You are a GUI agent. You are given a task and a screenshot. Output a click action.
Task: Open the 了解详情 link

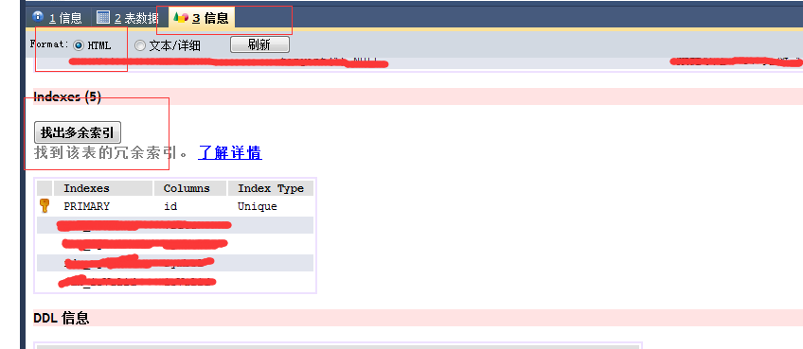point(230,152)
